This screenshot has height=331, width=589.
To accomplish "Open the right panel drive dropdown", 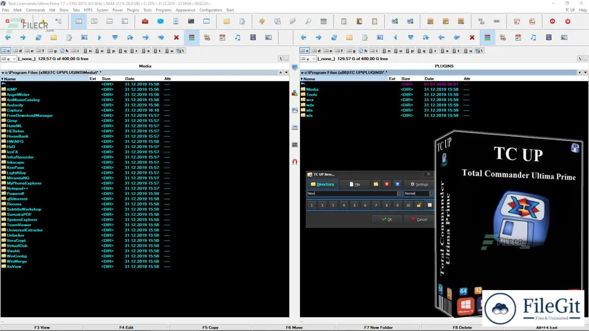I will pos(308,59).
